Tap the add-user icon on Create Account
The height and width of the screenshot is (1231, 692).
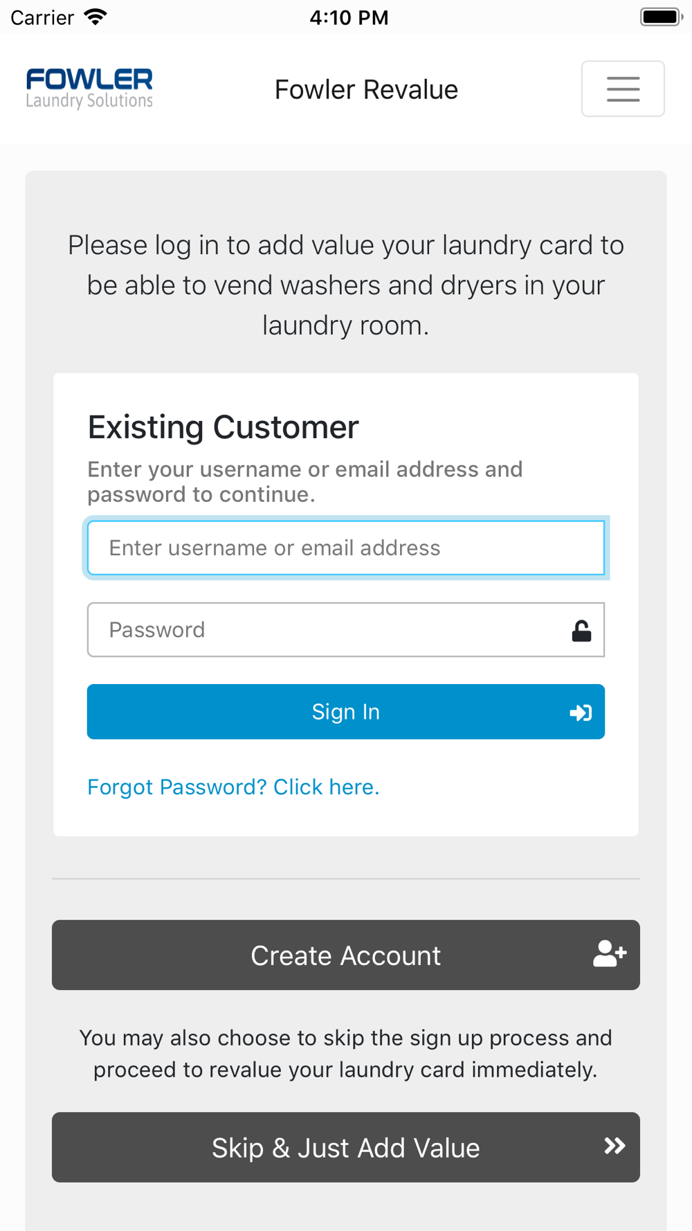pos(610,953)
